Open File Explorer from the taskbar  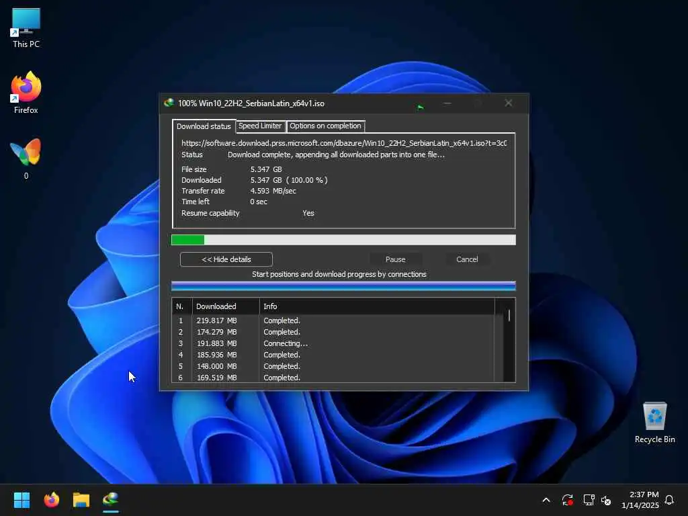click(x=81, y=500)
